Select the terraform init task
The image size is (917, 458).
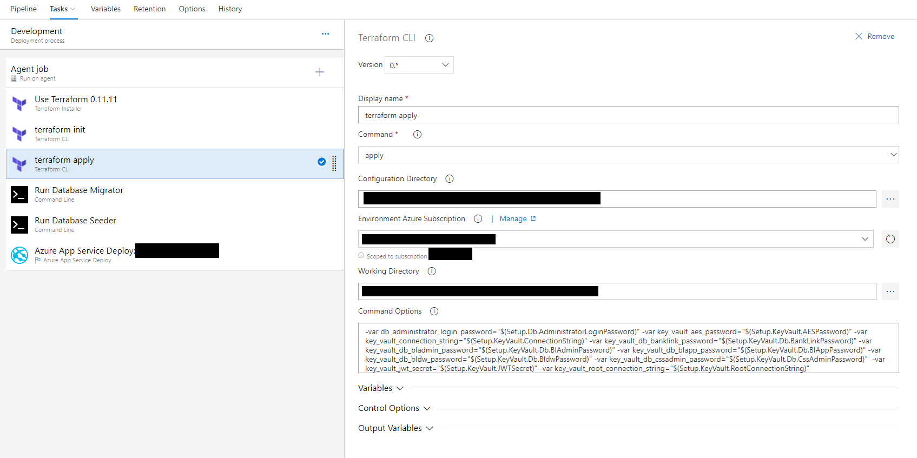click(175, 134)
